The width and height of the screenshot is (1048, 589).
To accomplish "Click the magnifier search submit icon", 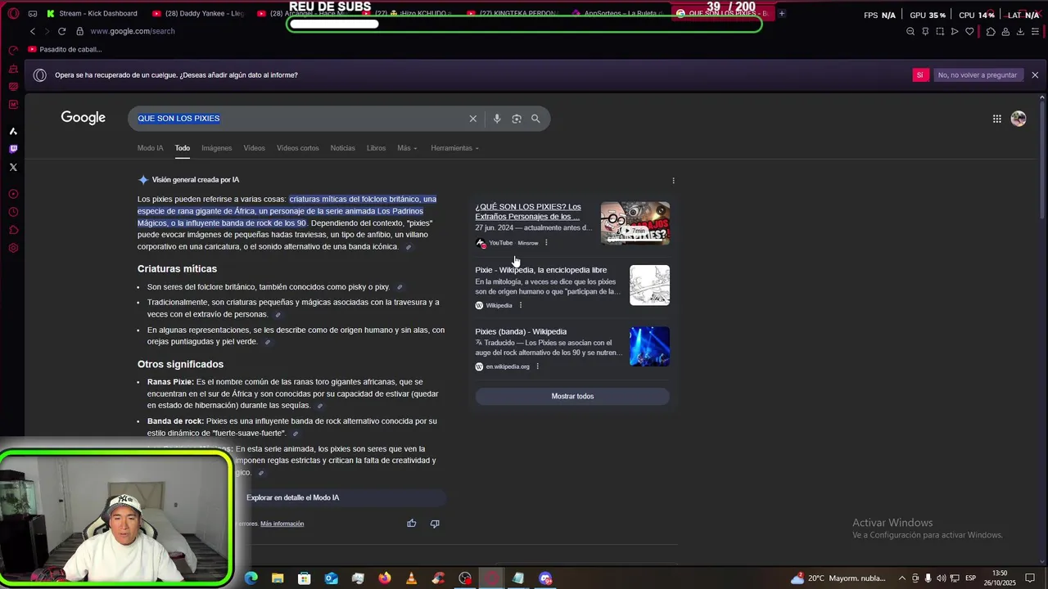I will [x=535, y=119].
